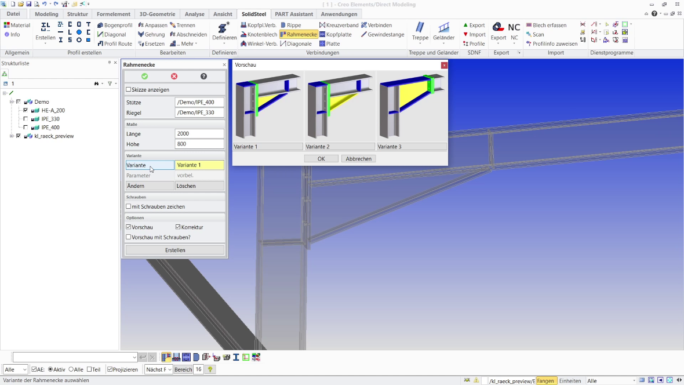Open the command line input dropdown

coord(134,357)
